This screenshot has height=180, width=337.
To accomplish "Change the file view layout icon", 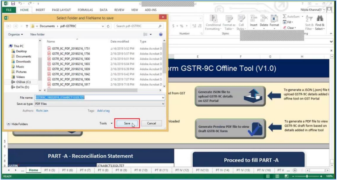I will click(146, 34).
